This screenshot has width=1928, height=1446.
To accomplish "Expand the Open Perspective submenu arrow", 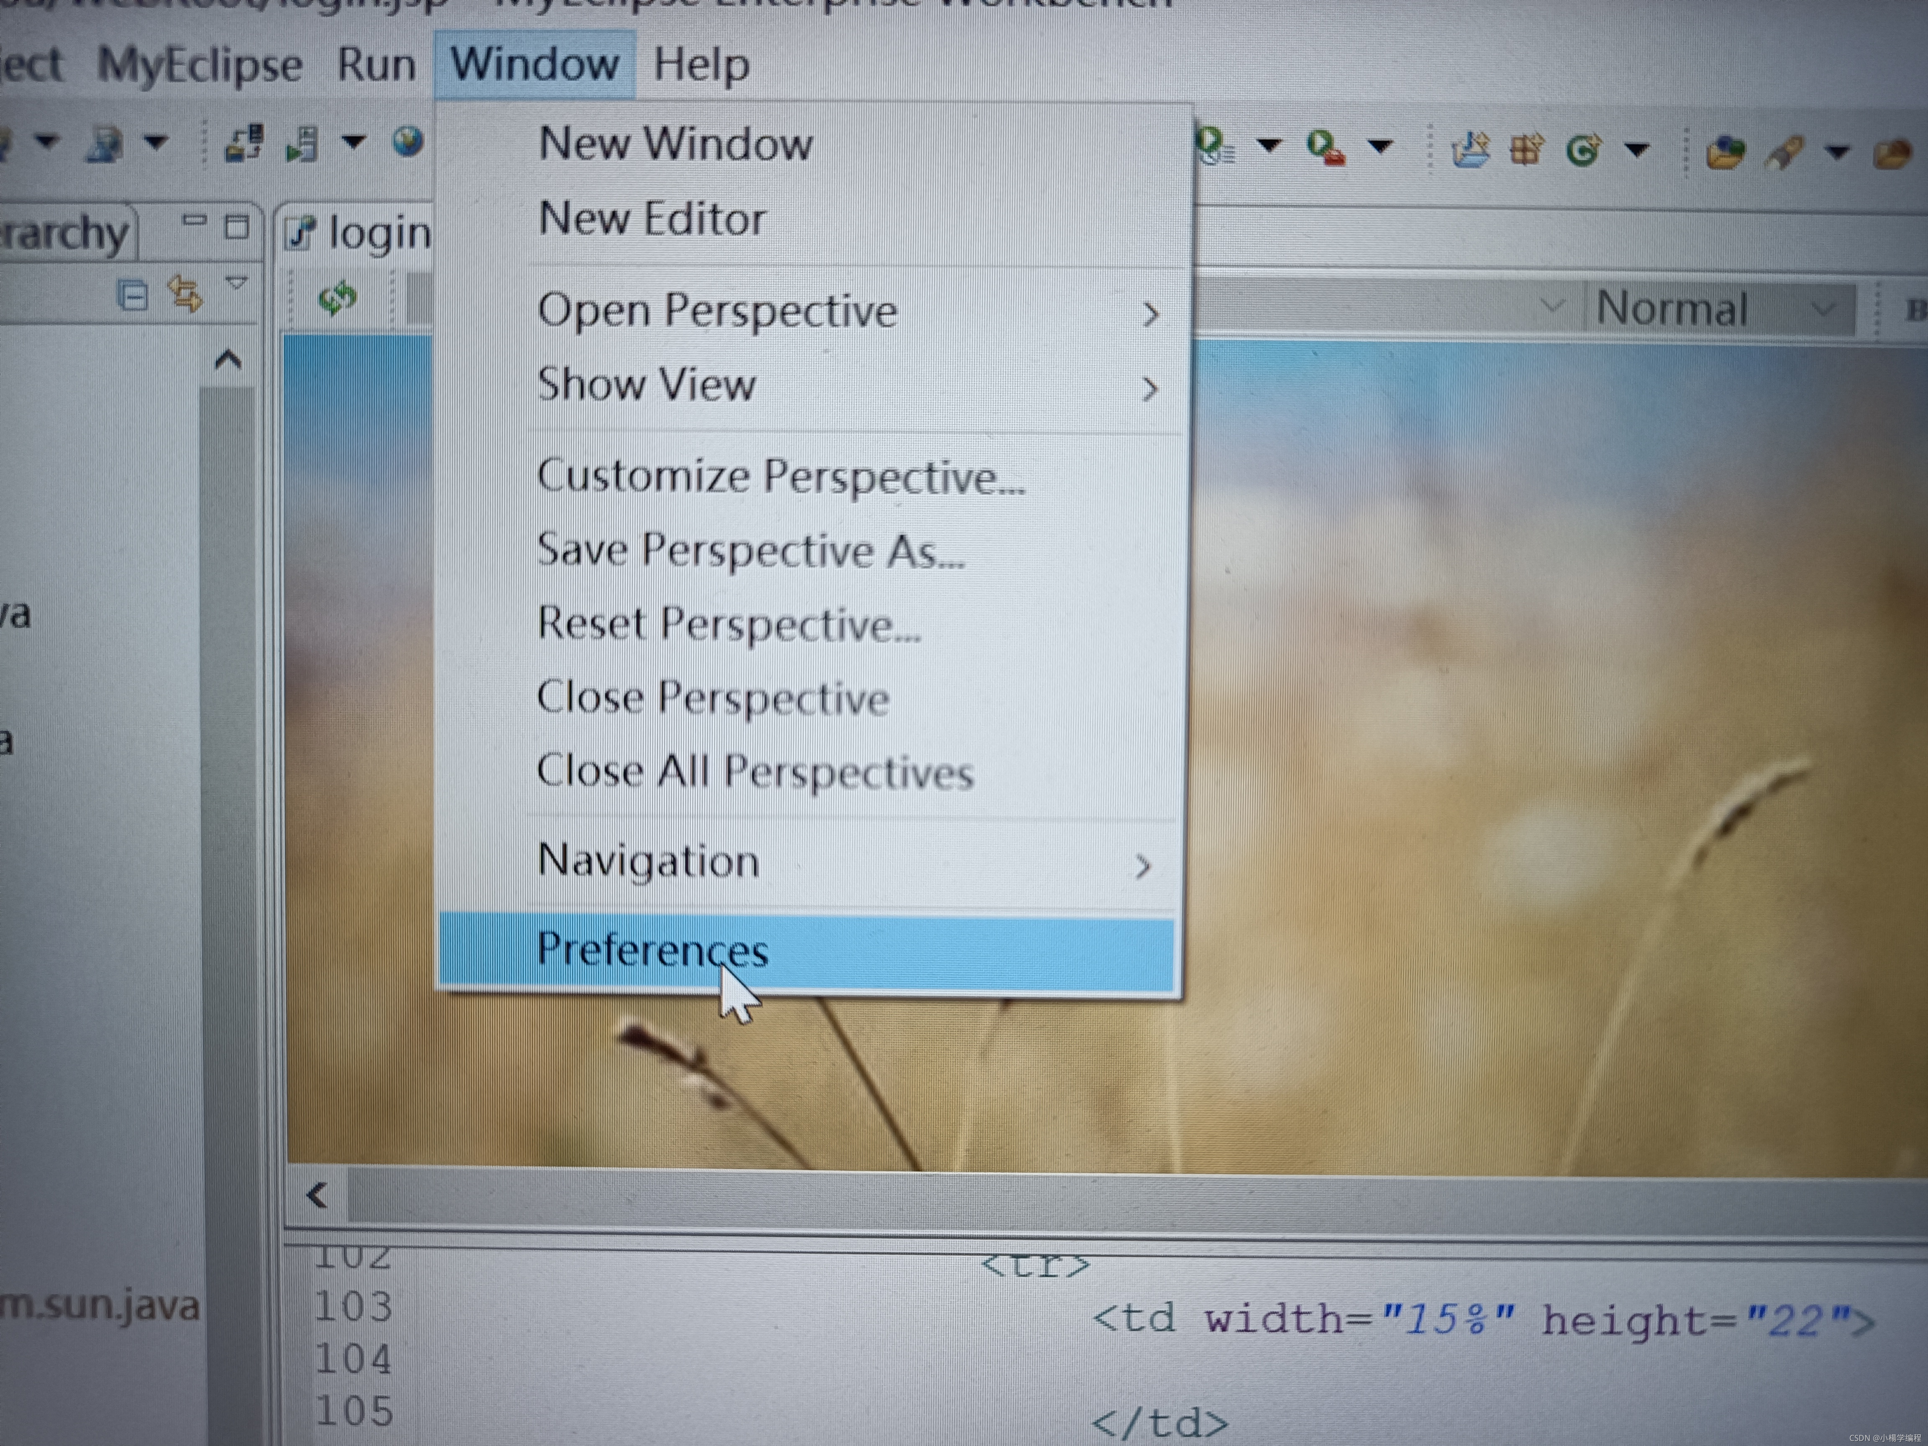I will click(x=1150, y=314).
